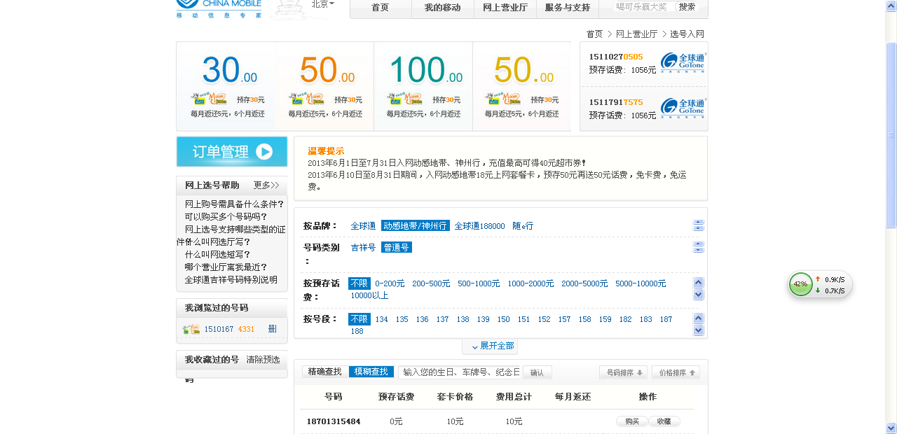Click down arrow in 按号段 row
Viewport: 897px width, 434px height.
coord(698,330)
